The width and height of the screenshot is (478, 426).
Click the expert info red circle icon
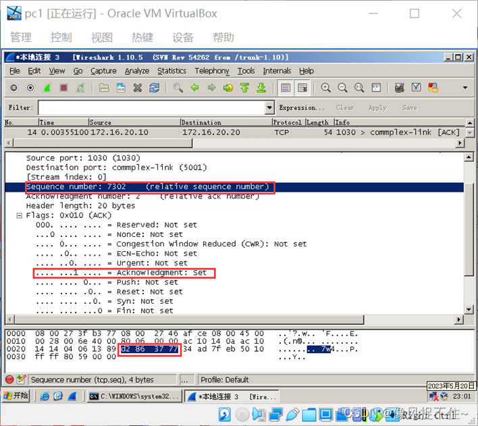tap(9, 379)
